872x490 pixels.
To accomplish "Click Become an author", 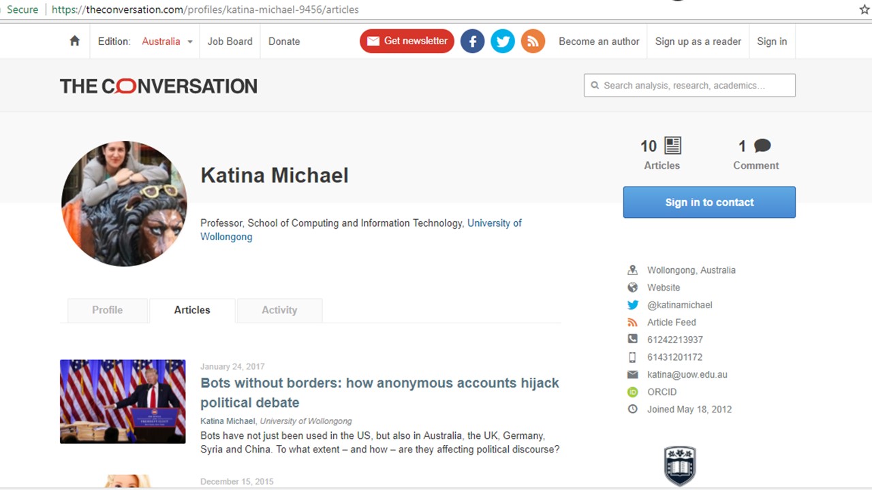I will [x=599, y=42].
